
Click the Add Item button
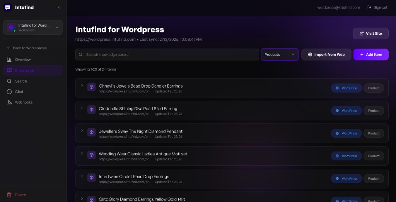click(x=371, y=55)
